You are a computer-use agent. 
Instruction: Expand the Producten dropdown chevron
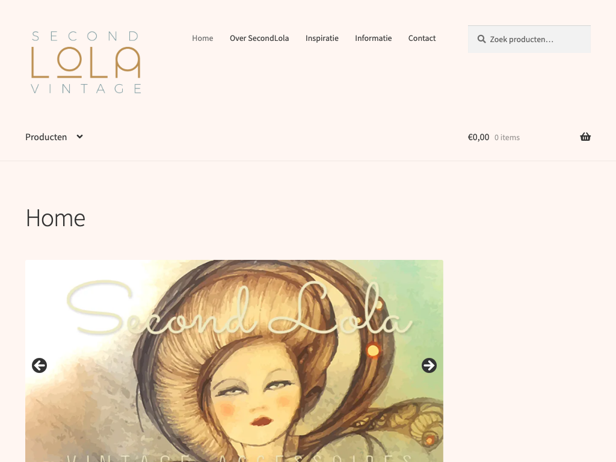[x=80, y=137]
